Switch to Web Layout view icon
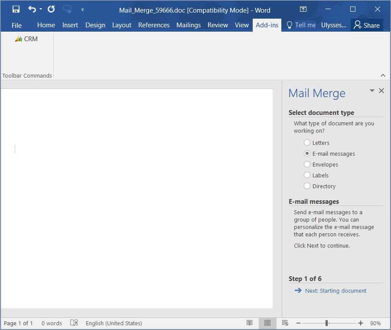This screenshot has width=391, height=330. (285, 323)
